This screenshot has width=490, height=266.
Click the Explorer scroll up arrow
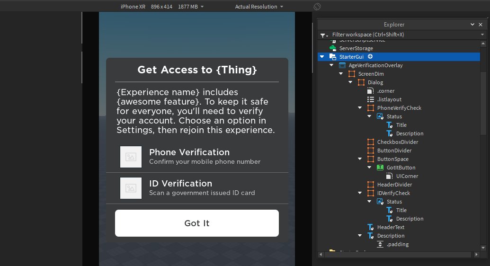click(x=483, y=44)
